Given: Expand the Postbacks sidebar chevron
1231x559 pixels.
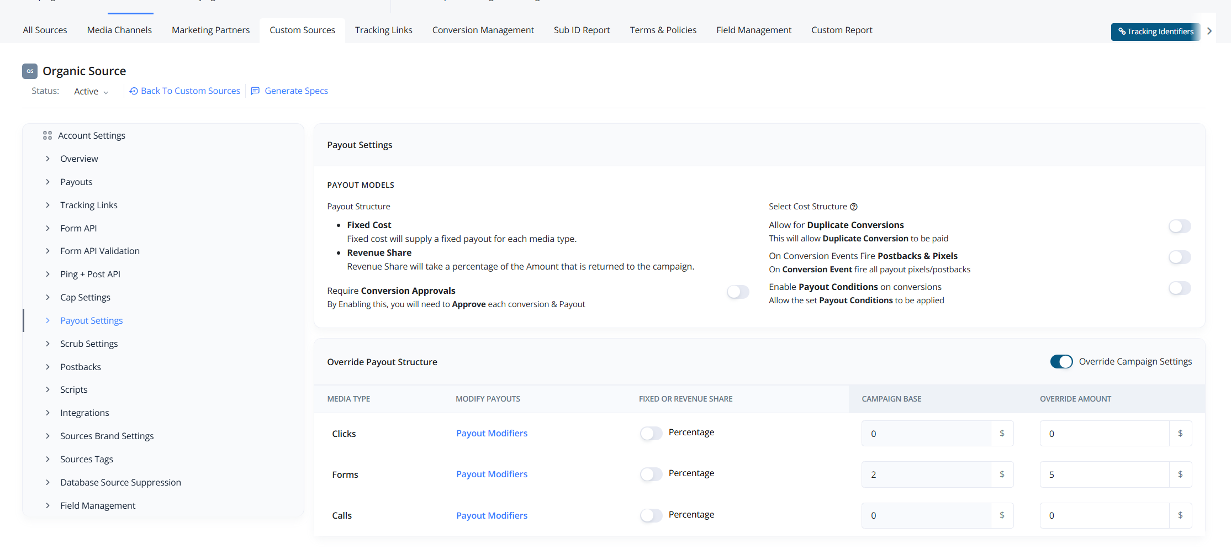Looking at the screenshot, I should pyautogui.click(x=48, y=367).
